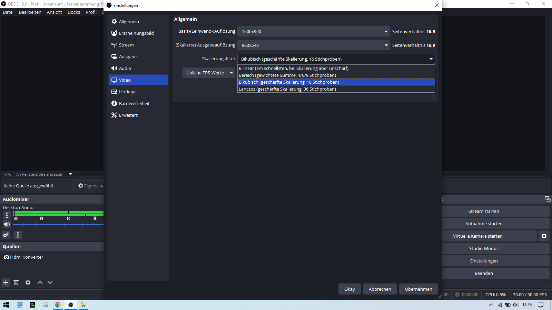The width and height of the screenshot is (552, 310).
Task: Switch to the Ausgabe settings category
Action: pos(138,56)
